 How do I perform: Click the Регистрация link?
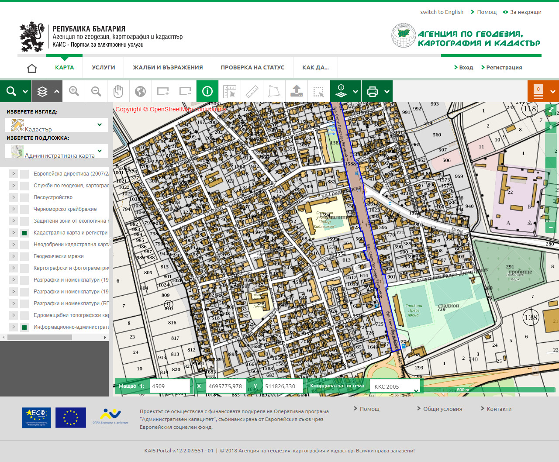pos(504,68)
